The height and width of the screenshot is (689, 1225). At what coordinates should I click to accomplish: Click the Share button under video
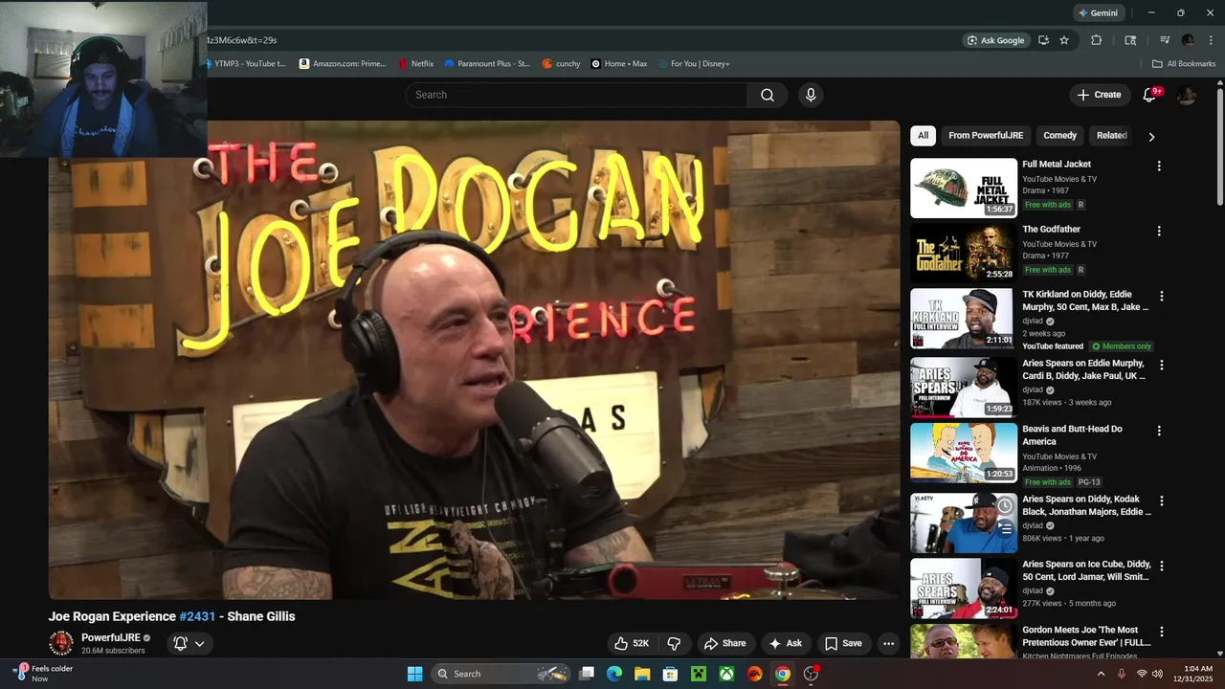pyautogui.click(x=724, y=643)
